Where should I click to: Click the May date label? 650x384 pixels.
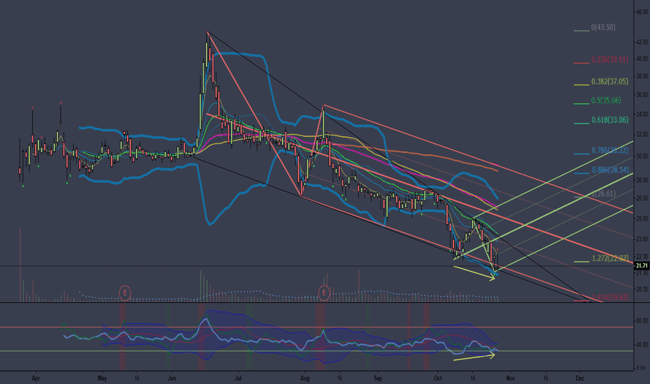point(102,378)
